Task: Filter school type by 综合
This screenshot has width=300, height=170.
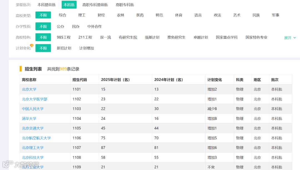Action: pyautogui.click(x=62, y=15)
